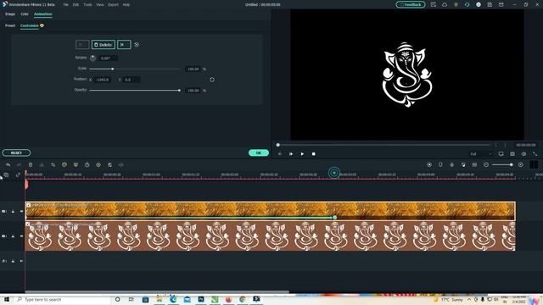Click the green OK button

258,152
